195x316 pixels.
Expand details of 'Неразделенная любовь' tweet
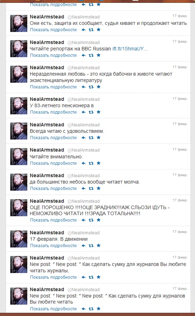53,87
